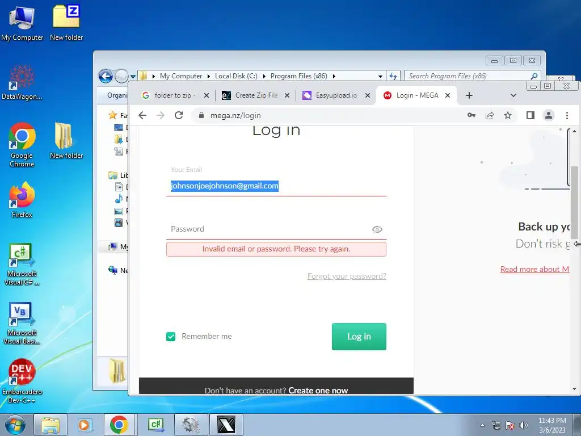Image resolution: width=581 pixels, height=436 pixels.
Task: Switch to Create Zip File tab
Action: [256, 95]
